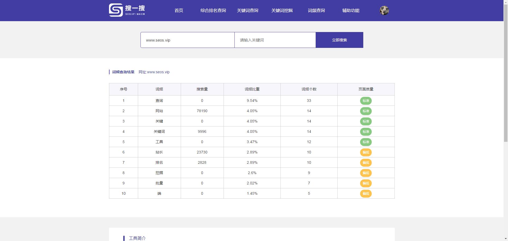Click the keyword input field 请输入关键词

[275, 40]
